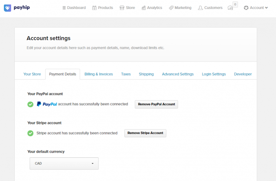Go to Products in the navigation
276x181 pixels.
click(102, 8)
